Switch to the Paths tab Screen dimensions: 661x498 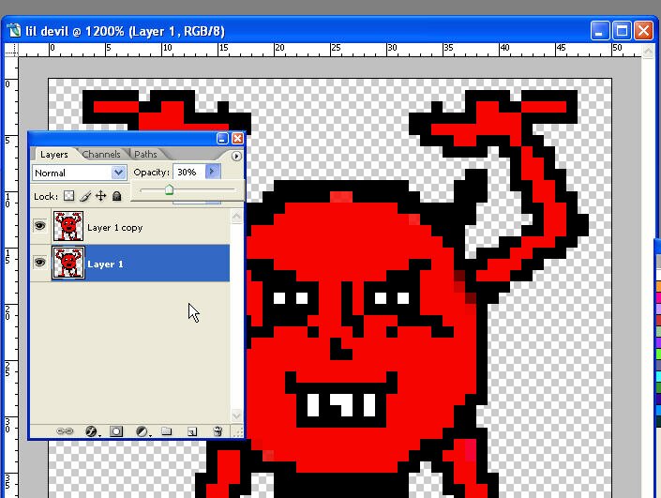tap(145, 155)
